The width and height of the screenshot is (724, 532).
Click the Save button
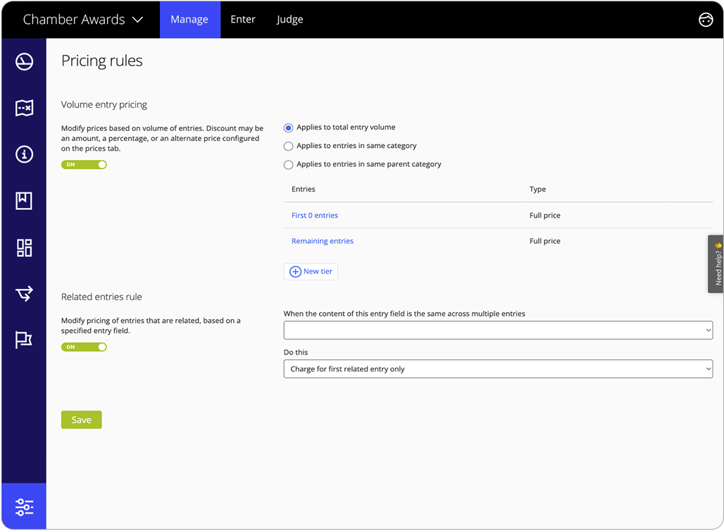[x=81, y=419]
